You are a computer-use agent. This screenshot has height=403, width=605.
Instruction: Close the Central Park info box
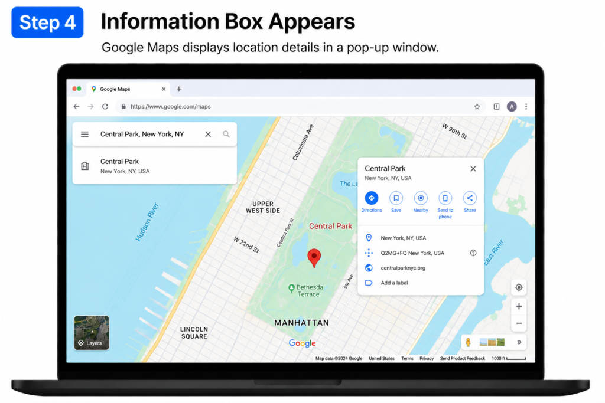click(x=473, y=169)
